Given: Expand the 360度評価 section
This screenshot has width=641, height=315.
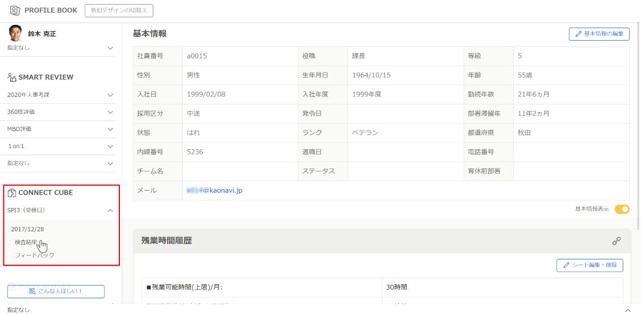Looking at the screenshot, I should coord(110,112).
